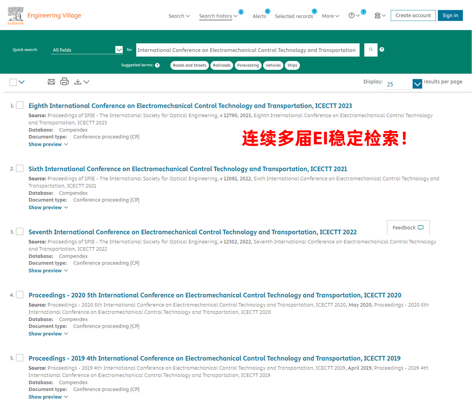Show preview for ICECTT 2021 result
This screenshot has width=472, height=407.
(x=48, y=208)
